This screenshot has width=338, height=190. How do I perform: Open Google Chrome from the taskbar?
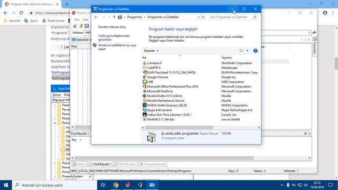click(116, 185)
